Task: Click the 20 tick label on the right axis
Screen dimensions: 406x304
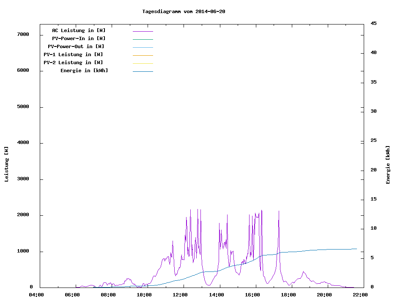Action: coord(373,170)
